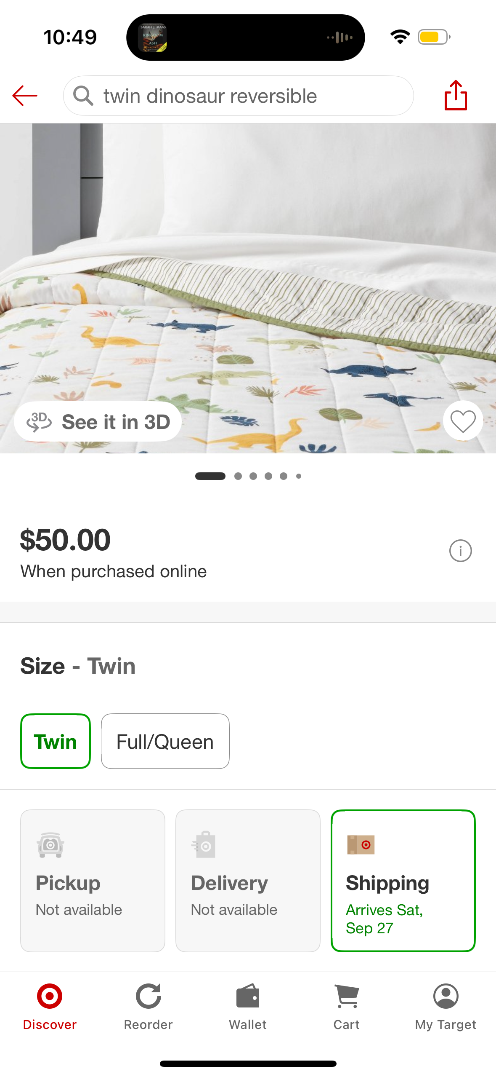Go to the Wallet tab
Image resolution: width=496 pixels, height=1077 pixels.
coord(248,1006)
